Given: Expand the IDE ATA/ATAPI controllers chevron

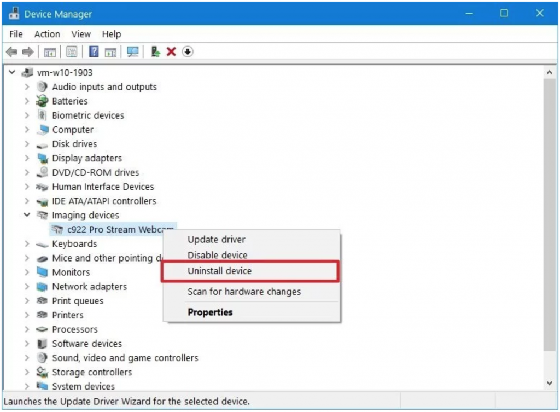Looking at the screenshot, I should (27, 201).
